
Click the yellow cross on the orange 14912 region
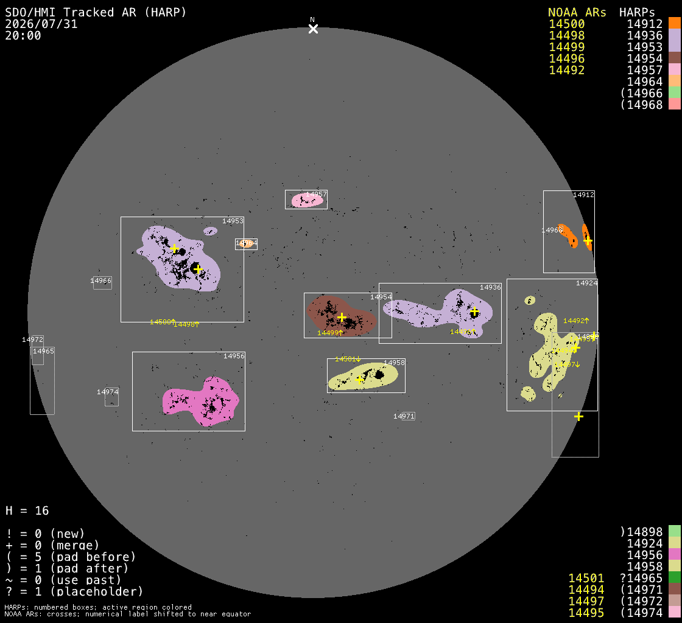[x=588, y=241]
